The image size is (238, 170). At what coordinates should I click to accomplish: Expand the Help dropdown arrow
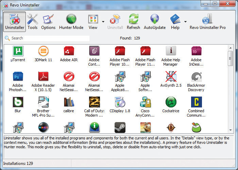[x=185, y=21]
